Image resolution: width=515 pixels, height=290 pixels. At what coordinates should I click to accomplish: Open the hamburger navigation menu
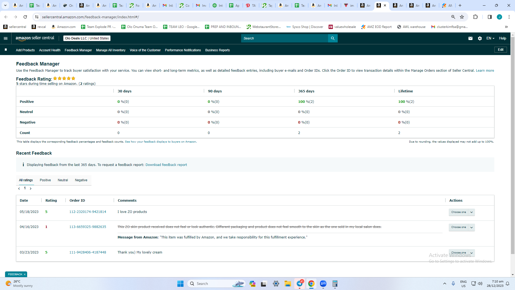(x=6, y=38)
